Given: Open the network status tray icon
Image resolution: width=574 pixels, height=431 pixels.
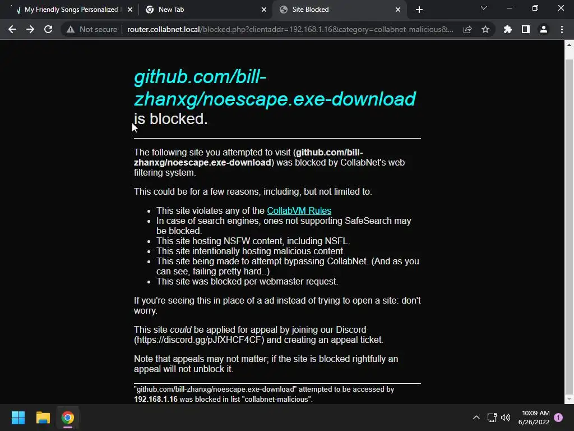Looking at the screenshot, I should point(492,418).
